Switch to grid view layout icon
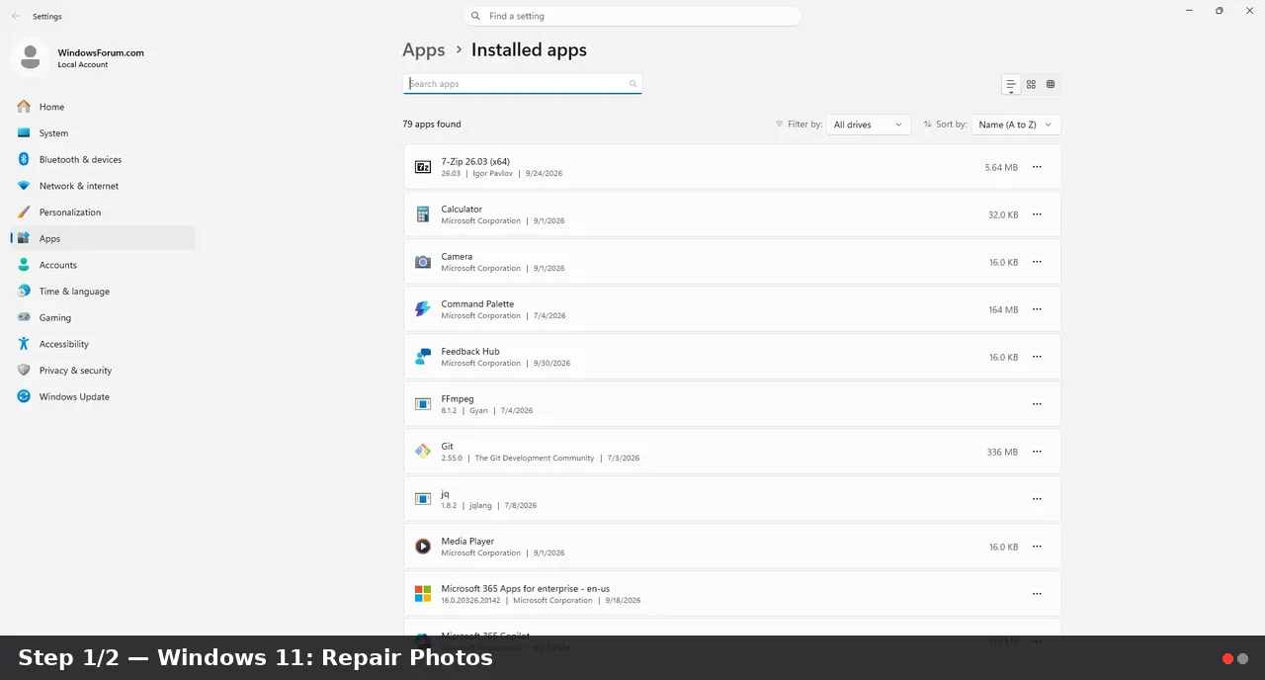 (x=1031, y=84)
